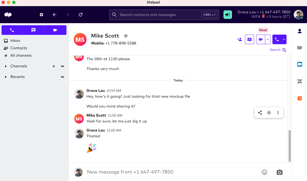Open the new message tab in the sidebar
This screenshot has height=181, width=307.
[34, 30]
